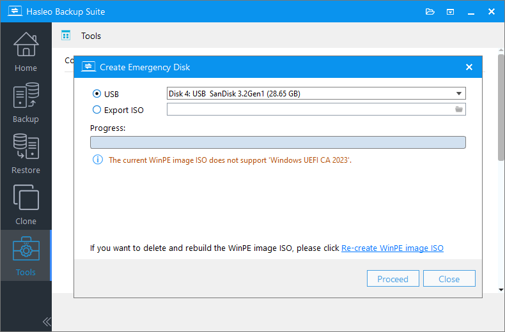Click the vertical scrollbar thumb
The image size is (505, 332).
(501, 107)
